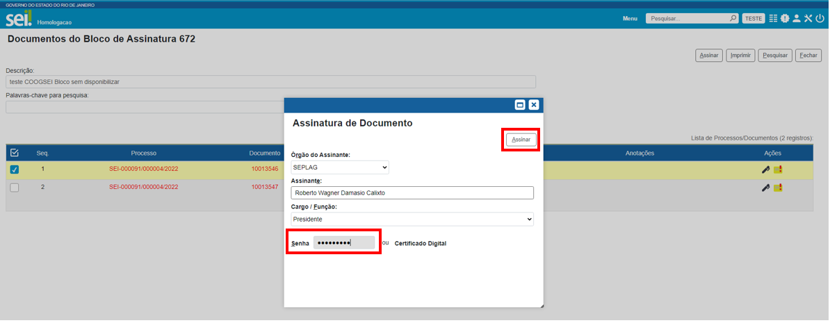Open the Cargo / Função dropdown
The width and height of the screenshot is (830, 323).
(412, 219)
